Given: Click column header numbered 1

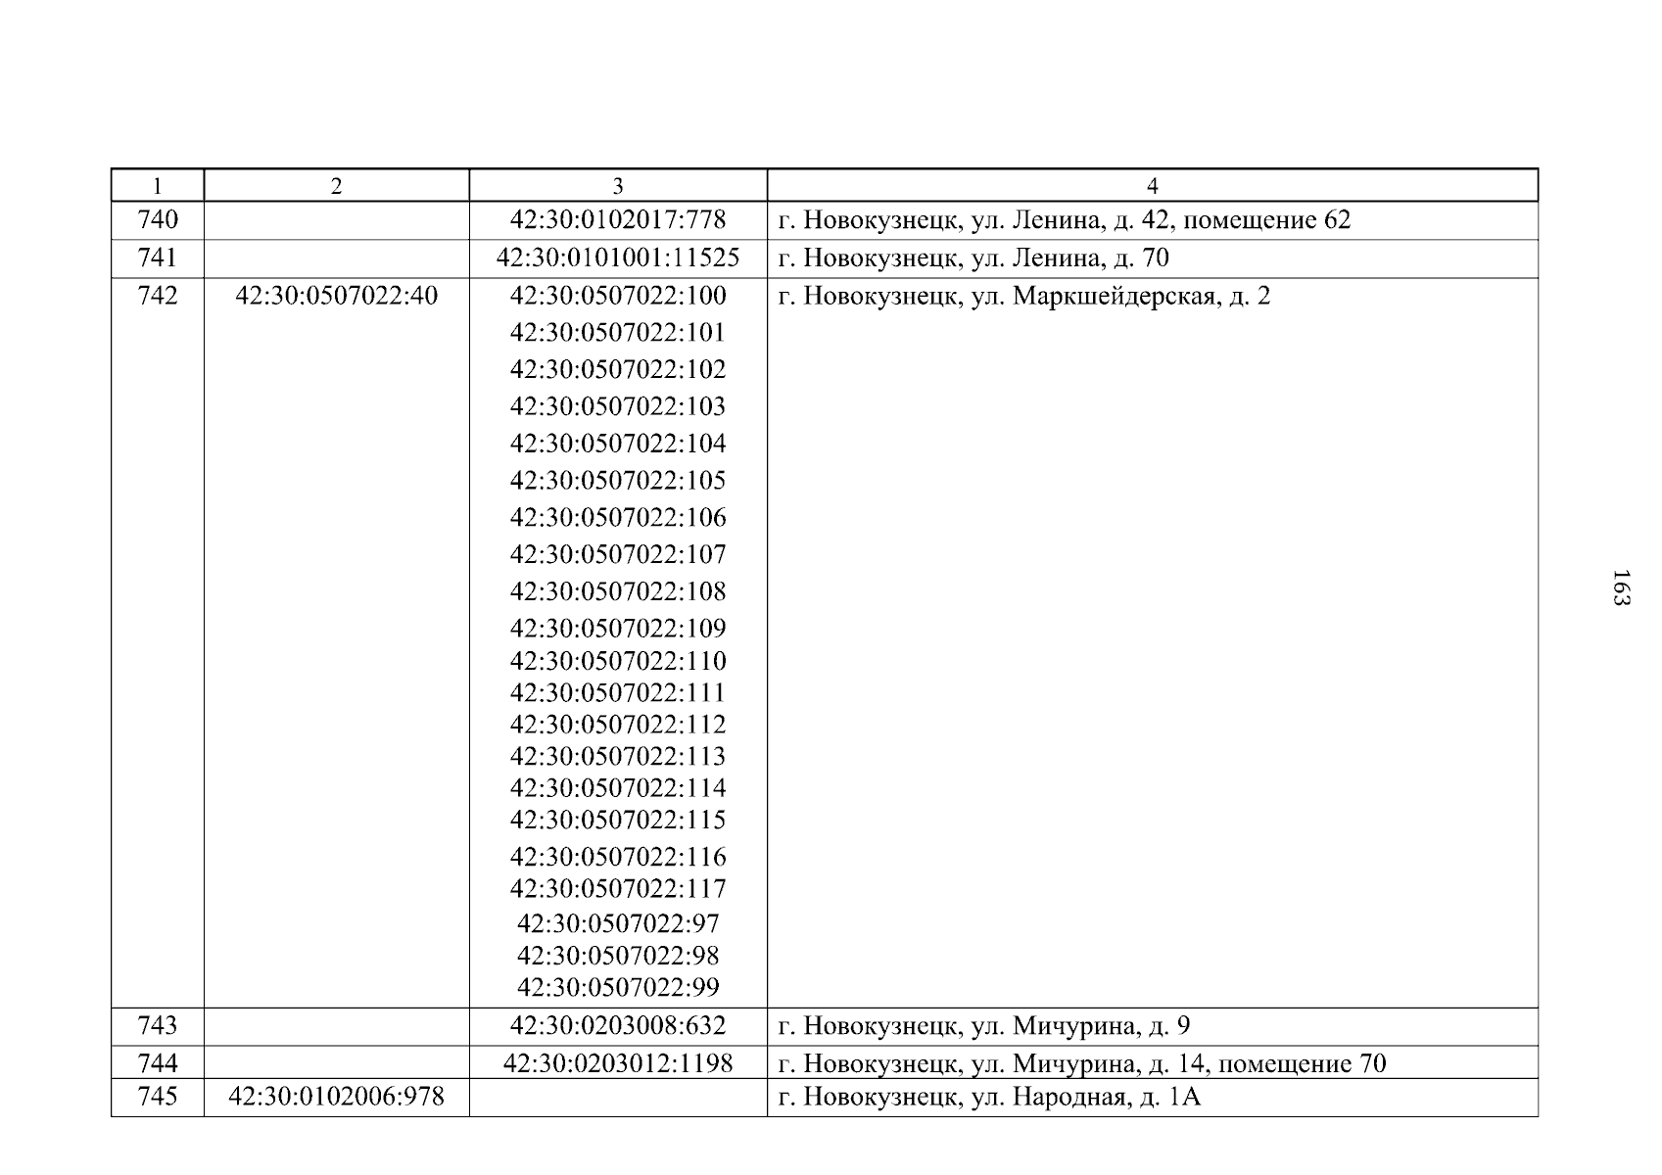Looking at the screenshot, I should coord(158,186).
